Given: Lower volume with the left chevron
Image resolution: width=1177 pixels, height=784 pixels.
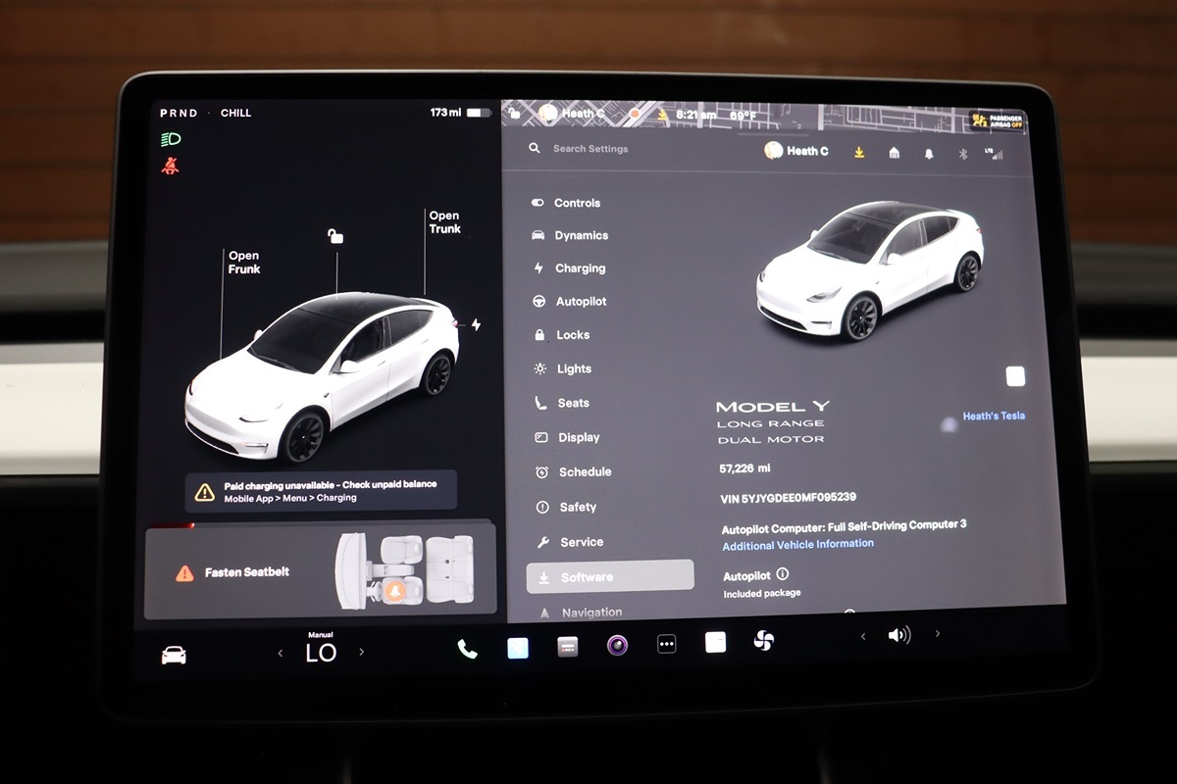Looking at the screenshot, I should tap(863, 636).
